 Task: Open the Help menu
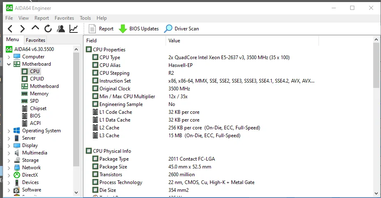pyautogui.click(x=102, y=18)
